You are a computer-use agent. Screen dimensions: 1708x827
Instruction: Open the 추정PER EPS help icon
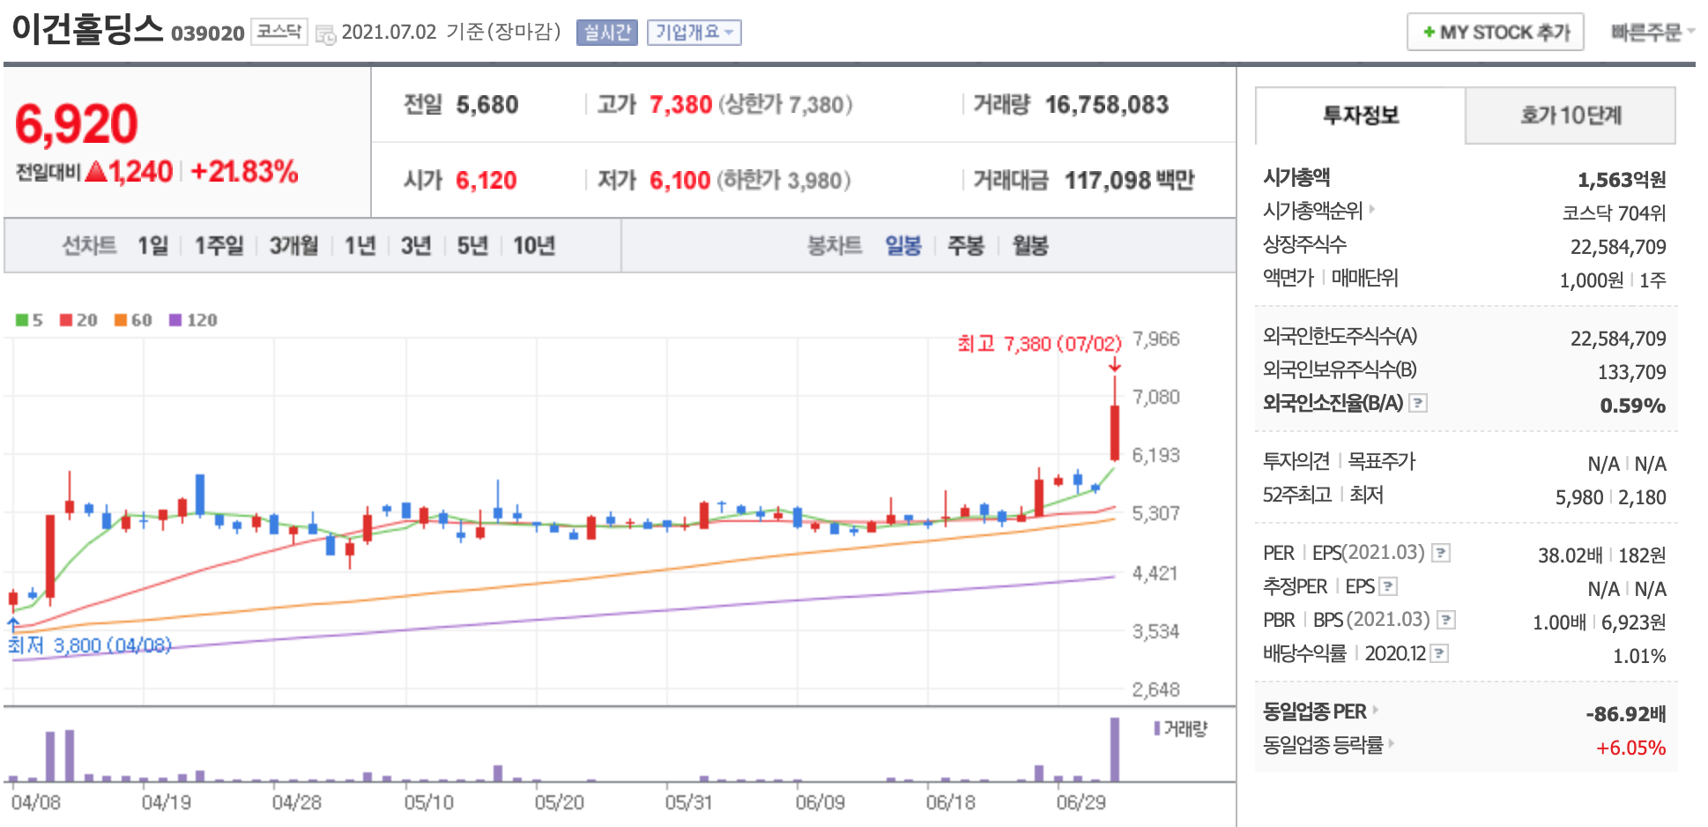pyautogui.click(x=1388, y=586)
